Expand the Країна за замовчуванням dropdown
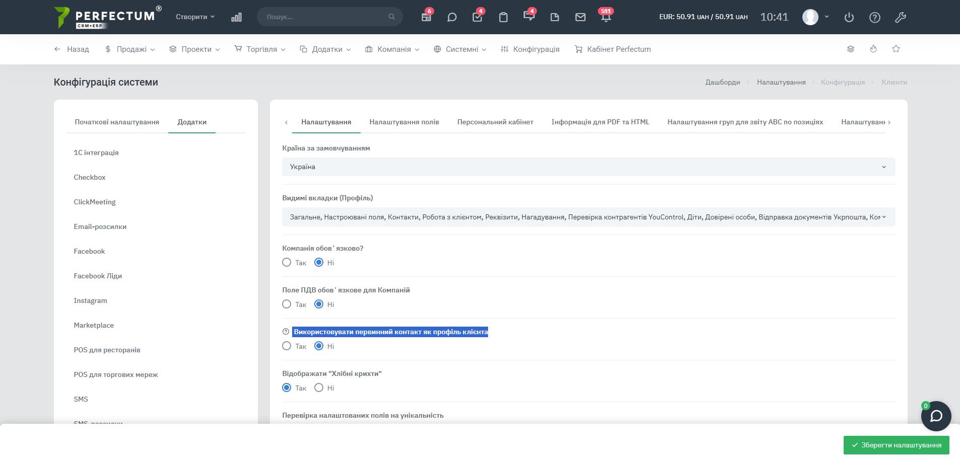 pos(588,167)
